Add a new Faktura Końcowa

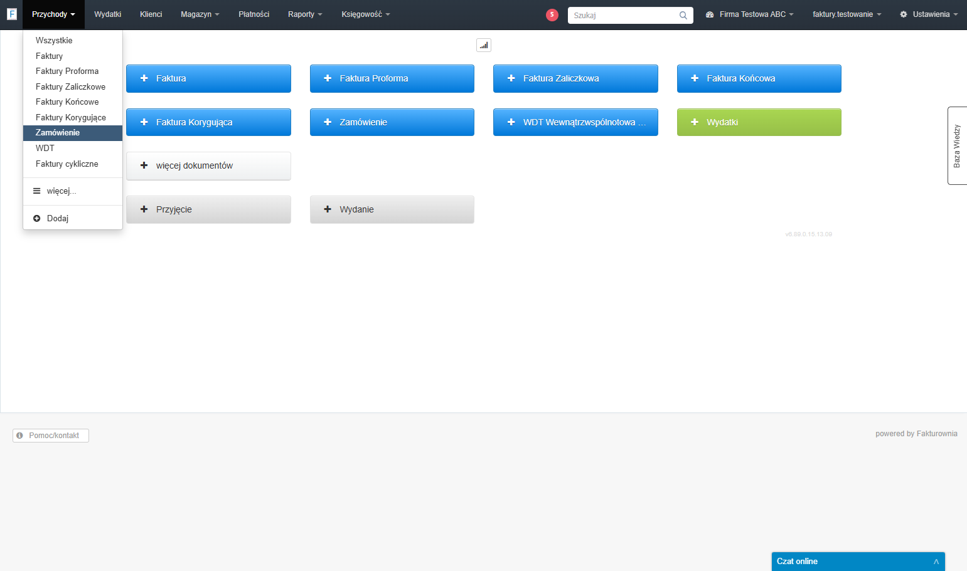(x=759, y=78)
